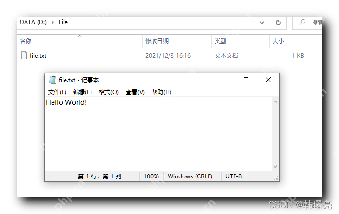This screenshot has width=339, height=214.
Task: Place cursor in Hello World! text
Action: [66, 102]
